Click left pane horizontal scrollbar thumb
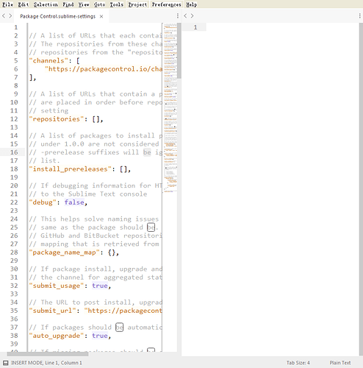Screen dimensions: 363x368 tap(48, 354)
